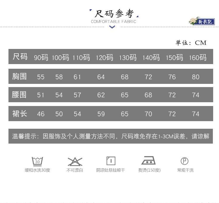219x203 pixels.
Task: Click the 温馨提示 notice banner
Action: pos(111,136)
